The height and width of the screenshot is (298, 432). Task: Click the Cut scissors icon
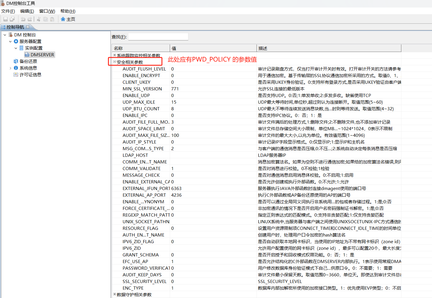[x=39, y=19]
